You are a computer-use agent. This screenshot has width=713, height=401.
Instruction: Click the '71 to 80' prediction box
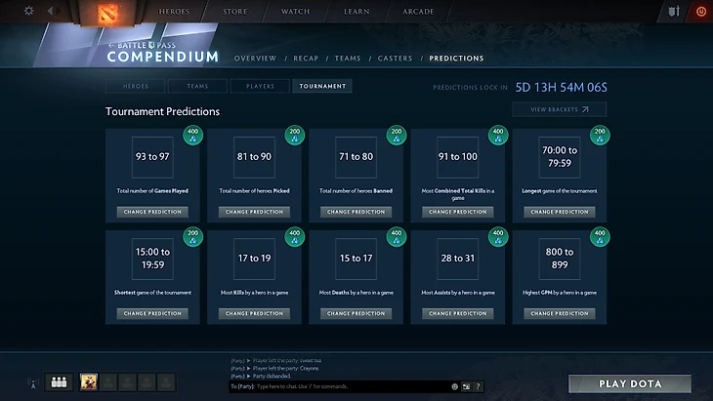(356, 157)
